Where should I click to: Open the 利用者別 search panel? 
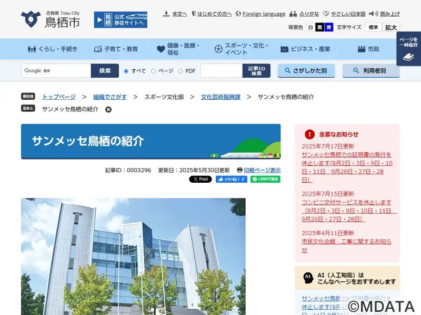click(371, 71)
